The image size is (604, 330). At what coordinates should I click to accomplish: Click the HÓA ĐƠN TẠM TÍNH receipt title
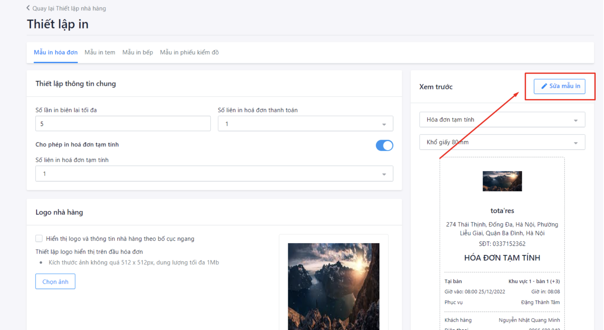[x=502, y=258]
